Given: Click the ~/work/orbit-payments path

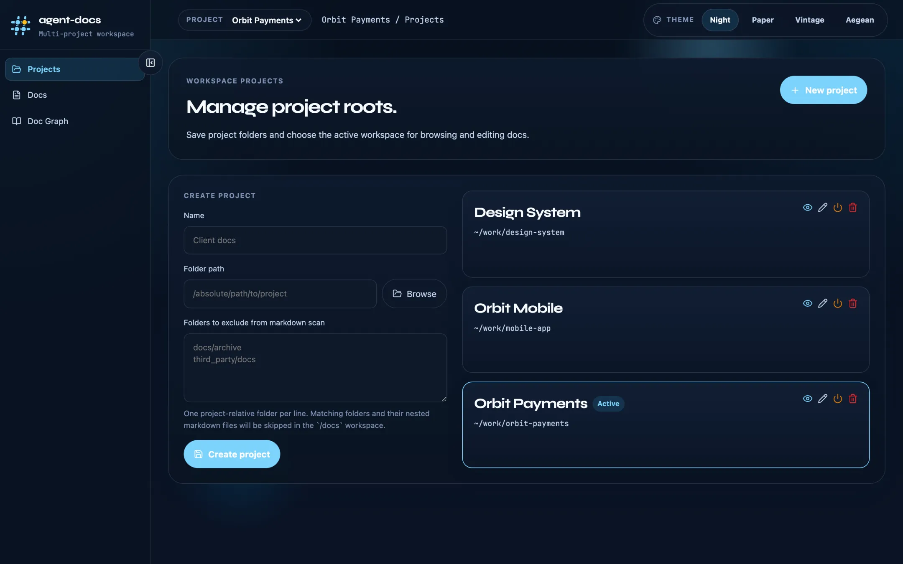Looking at the screenshot, I should (521, 423).
